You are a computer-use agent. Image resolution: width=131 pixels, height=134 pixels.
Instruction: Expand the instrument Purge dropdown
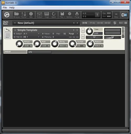tap(73, 34)
